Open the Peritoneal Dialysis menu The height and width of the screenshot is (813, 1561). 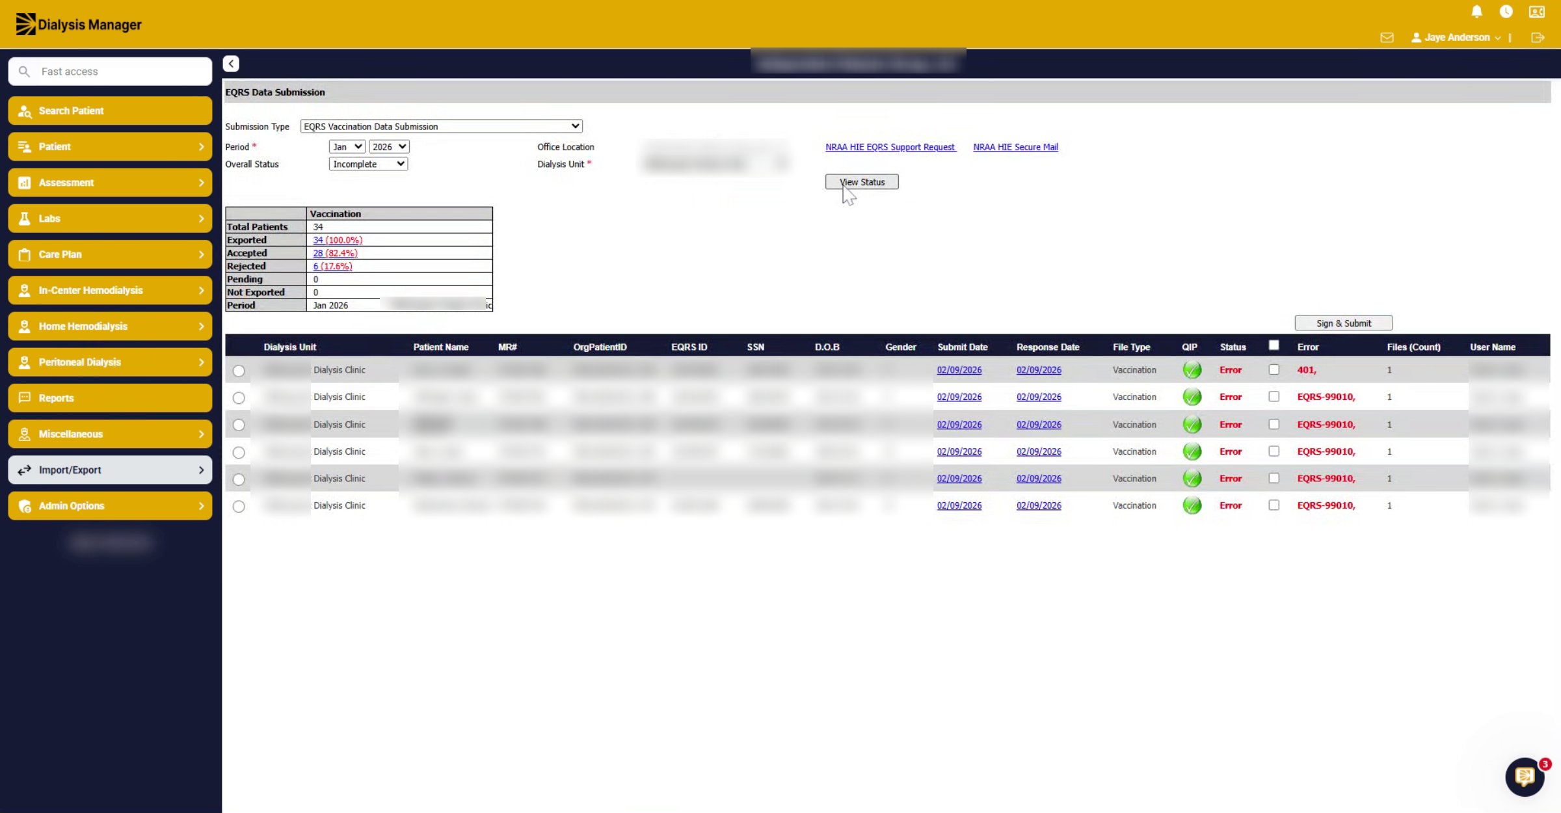click(110, 362)
